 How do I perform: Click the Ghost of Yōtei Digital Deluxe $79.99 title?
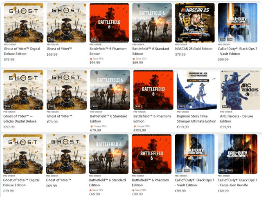point(22,51)
